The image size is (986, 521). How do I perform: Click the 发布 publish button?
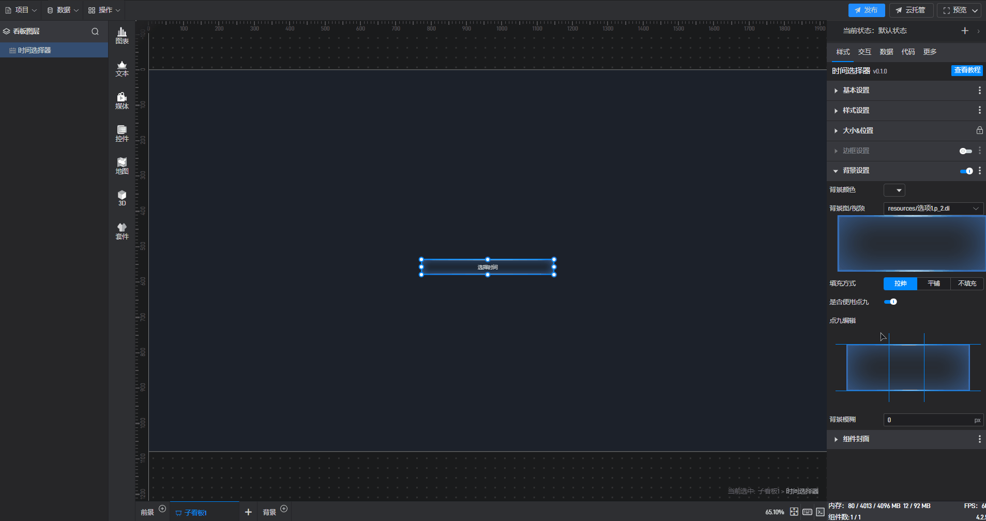coord(867,10)
